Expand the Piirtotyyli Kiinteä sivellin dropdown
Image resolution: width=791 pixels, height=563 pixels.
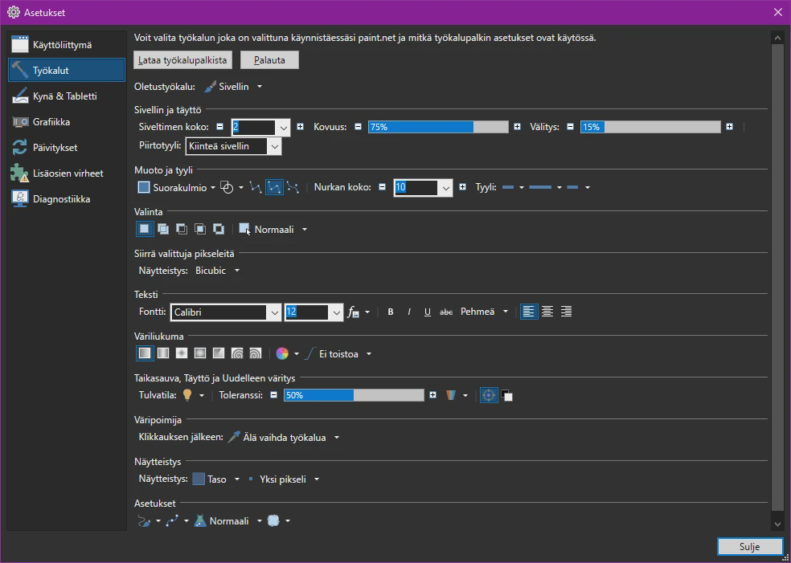click(x=274, y=147)
